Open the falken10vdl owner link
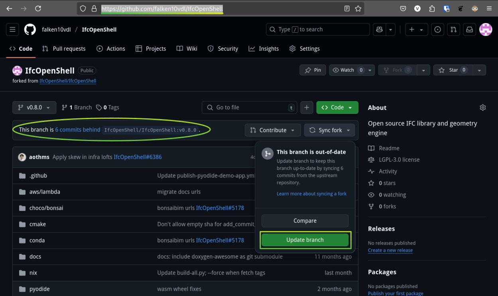 (x=56, y=29)
